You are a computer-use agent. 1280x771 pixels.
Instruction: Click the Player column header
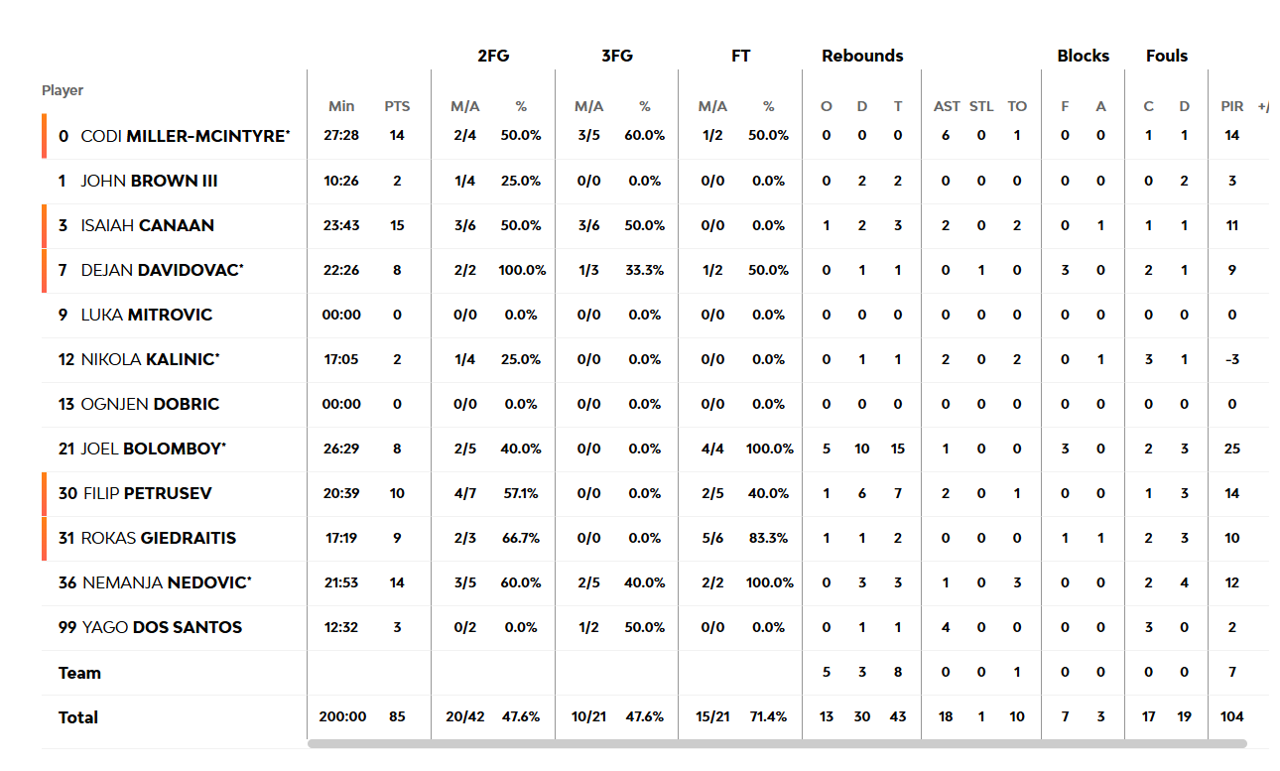click(63, 90)
